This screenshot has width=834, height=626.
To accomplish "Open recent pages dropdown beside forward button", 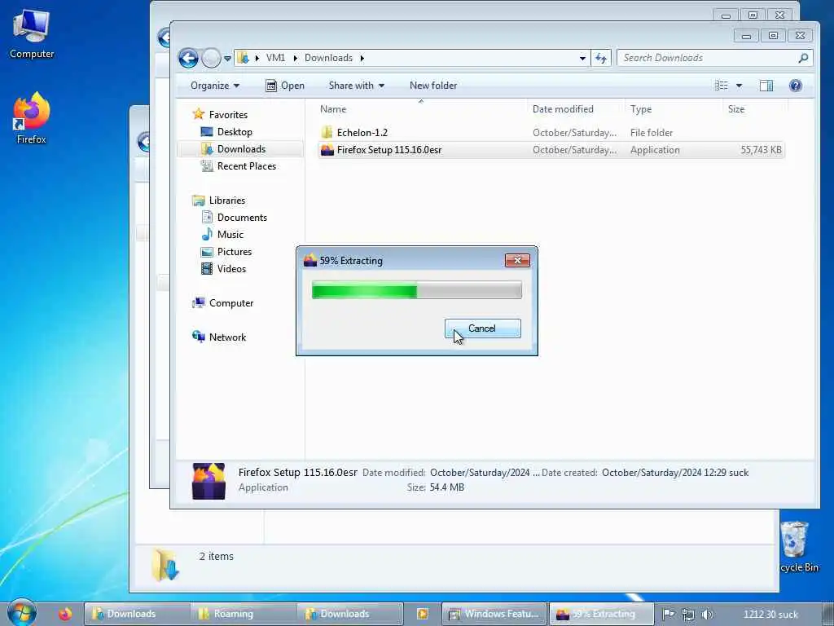I will 228,59.
